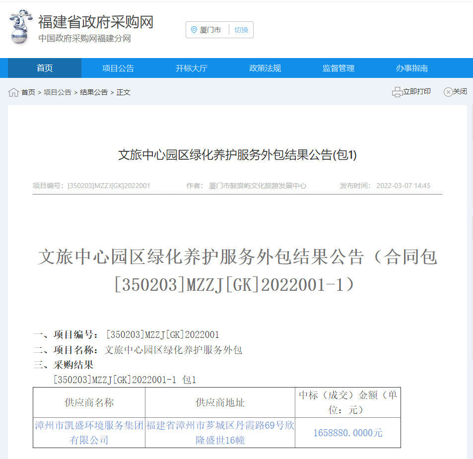Click the 关闭 close link
The height and width of the screenshot is (459, 473).
point(460,91)
